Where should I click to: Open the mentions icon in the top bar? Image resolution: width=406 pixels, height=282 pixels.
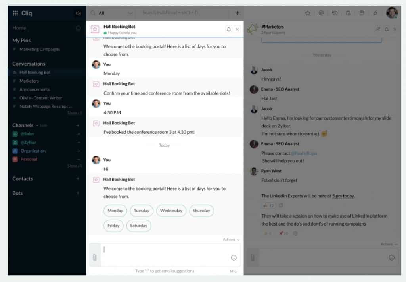click(321, 13)
